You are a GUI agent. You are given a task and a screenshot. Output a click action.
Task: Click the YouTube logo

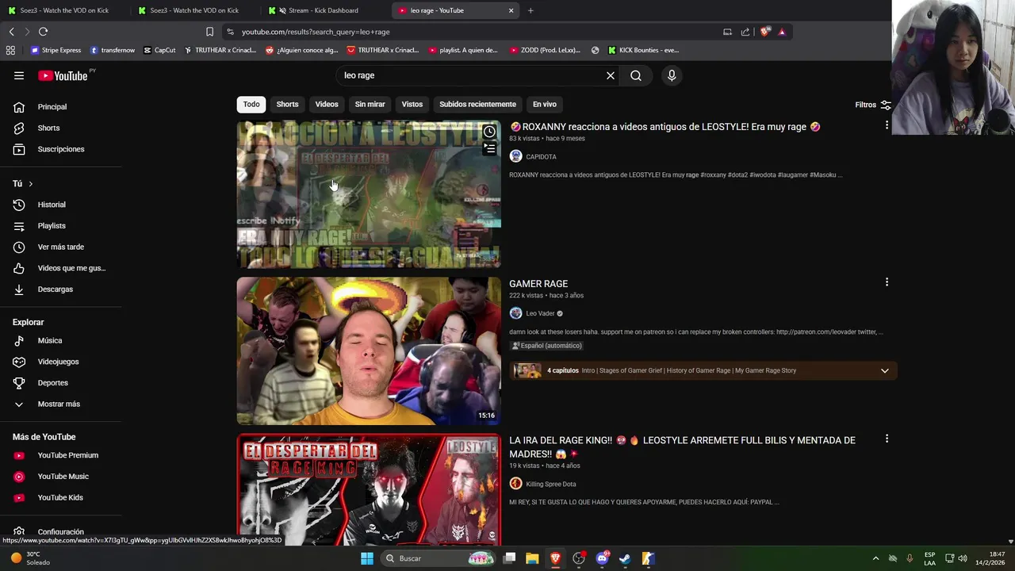(x=63, y=75)
